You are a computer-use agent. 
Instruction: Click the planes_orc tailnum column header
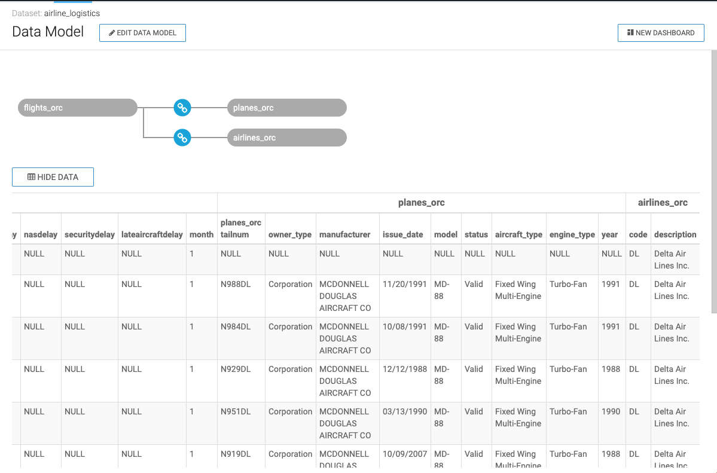(x=241, y=228)
